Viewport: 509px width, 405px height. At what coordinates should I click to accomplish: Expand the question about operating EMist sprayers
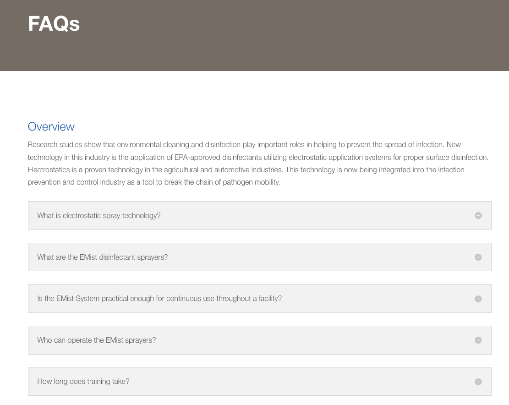(96, 340)
